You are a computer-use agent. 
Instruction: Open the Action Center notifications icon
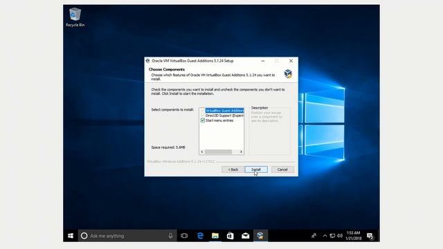370,235
